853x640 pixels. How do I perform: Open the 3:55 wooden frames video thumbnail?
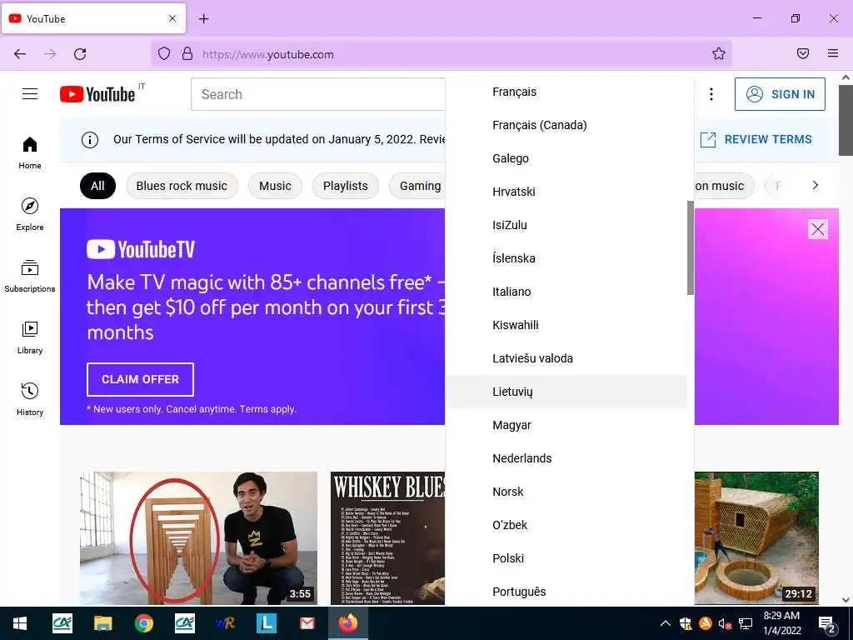point(198,538)
